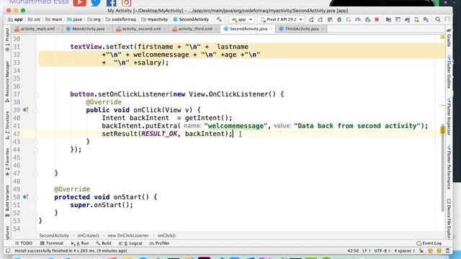Screen dimensions: 461x259
Task: Click the Search Everywhere magnifier icon
Action: [438, 19]
